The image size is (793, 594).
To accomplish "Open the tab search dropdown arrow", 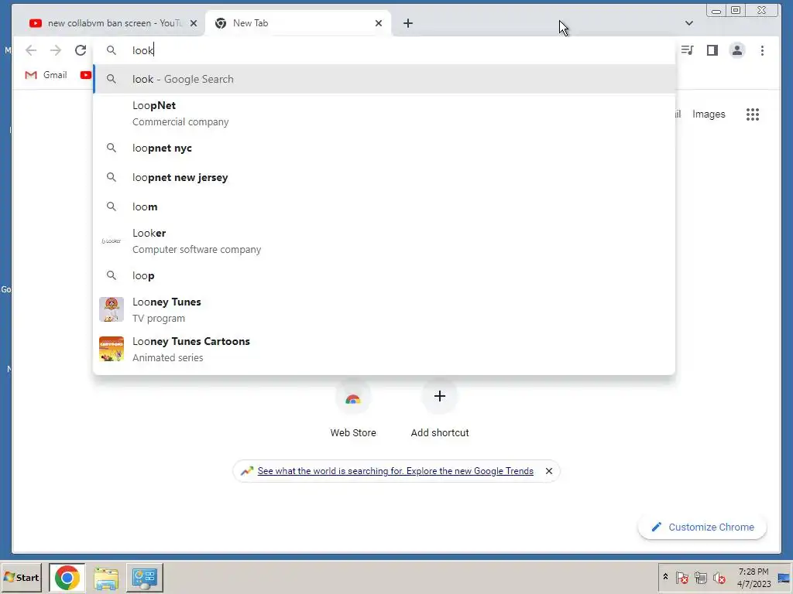I will point(688,23).
